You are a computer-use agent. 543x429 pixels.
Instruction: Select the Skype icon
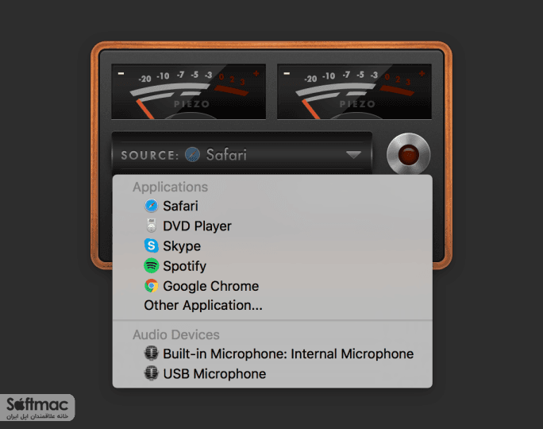pos(152,245)
